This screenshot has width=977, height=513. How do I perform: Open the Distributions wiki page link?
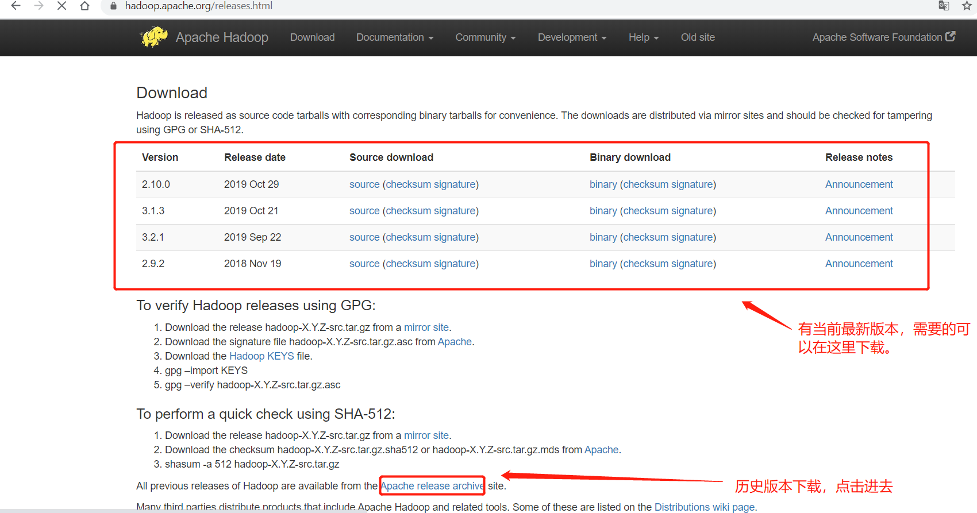(705, 507)
